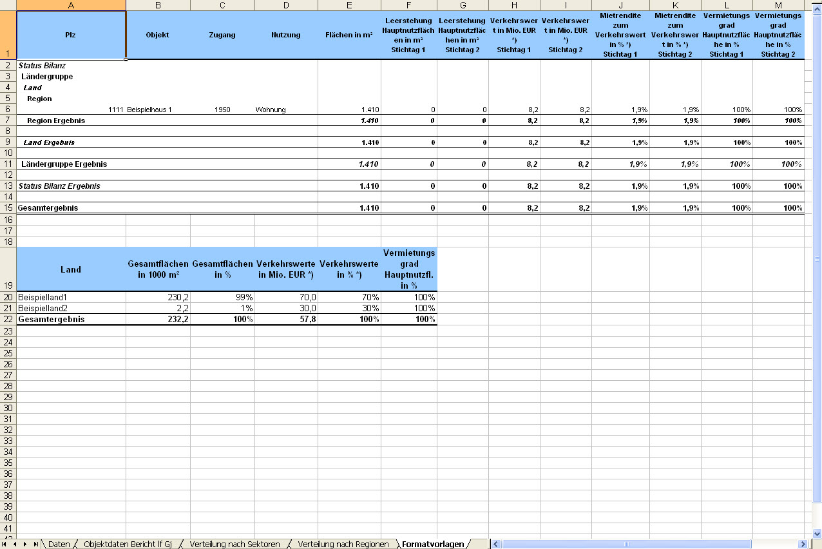The width and height of the screenshot is (822, 549).
Task: Click the 30,0 Verkehrswerte cell
Action: point(286,308)
